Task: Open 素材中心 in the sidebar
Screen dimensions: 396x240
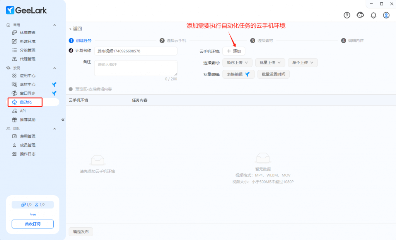Action: tap(27, 84)
